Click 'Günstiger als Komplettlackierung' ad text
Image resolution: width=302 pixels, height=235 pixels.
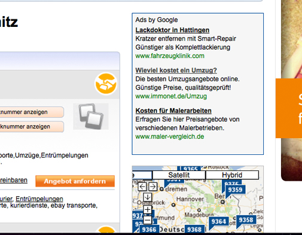pos(183,47)
